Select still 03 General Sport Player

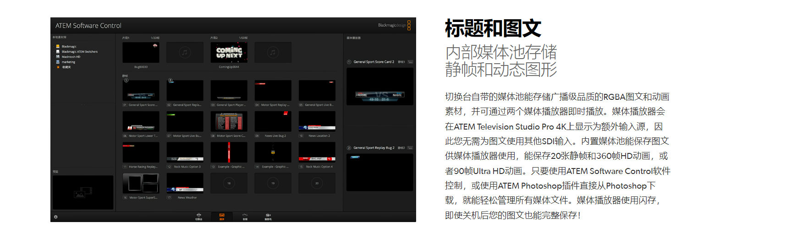229,91
